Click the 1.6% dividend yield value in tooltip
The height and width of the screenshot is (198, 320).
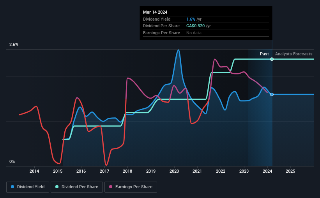pos(191,19)
